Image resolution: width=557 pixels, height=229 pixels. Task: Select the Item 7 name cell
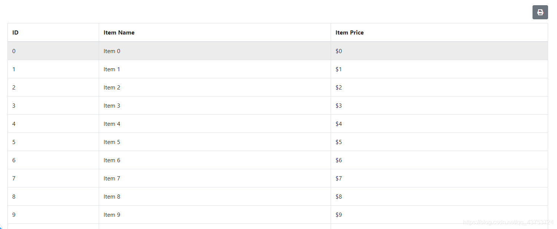click(215, 179)
